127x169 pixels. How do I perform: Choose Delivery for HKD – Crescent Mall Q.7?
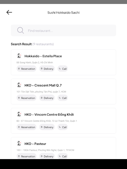pos(47,98)
